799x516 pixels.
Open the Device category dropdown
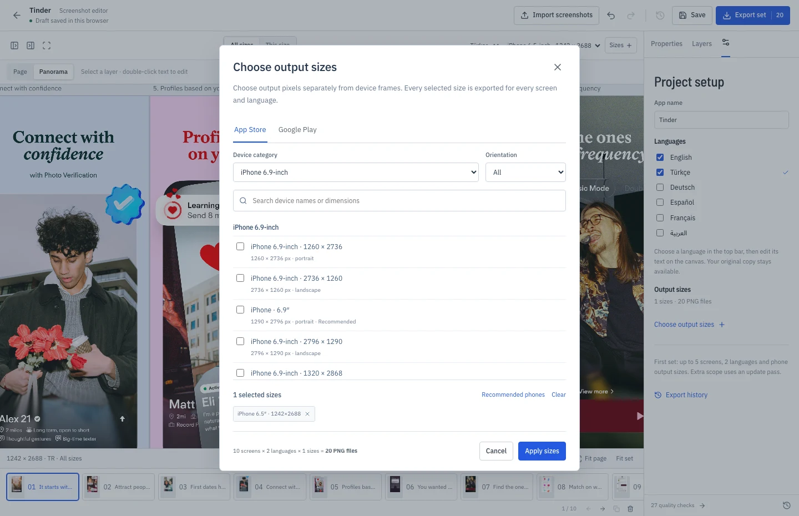pyautogui.click(x=356, y=173)
